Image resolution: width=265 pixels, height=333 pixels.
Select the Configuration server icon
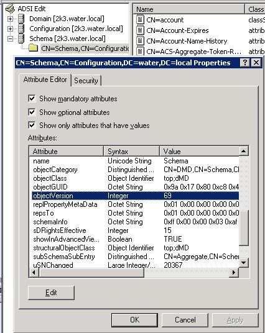pyautogui.click(x=21, y=29)
